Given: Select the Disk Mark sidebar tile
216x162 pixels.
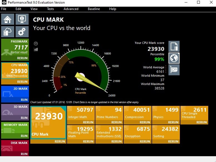Looking at the screenshot, I should click(15, 146).
